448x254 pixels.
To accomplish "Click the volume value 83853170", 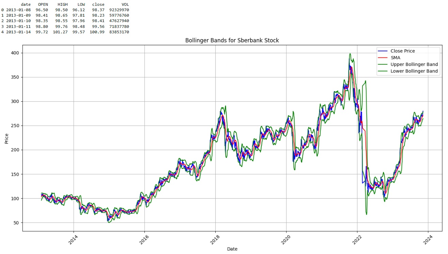I will click(x=119, y=32).
